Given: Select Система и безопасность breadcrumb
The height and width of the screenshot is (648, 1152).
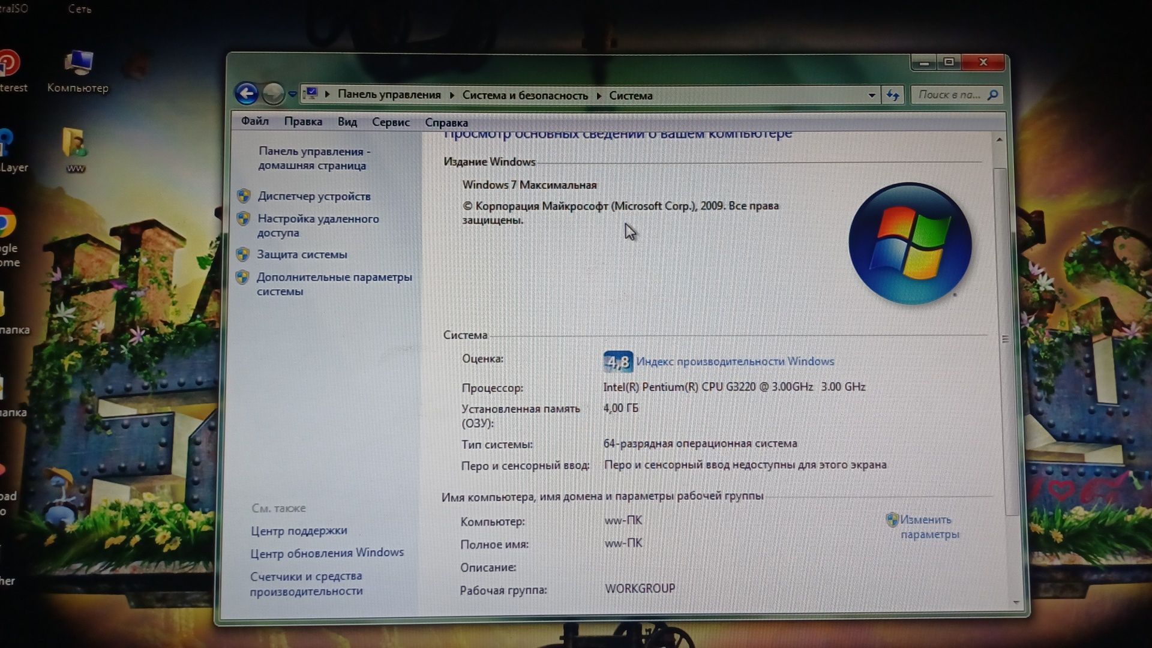Looking at the screenshot, I should (525, 95).
